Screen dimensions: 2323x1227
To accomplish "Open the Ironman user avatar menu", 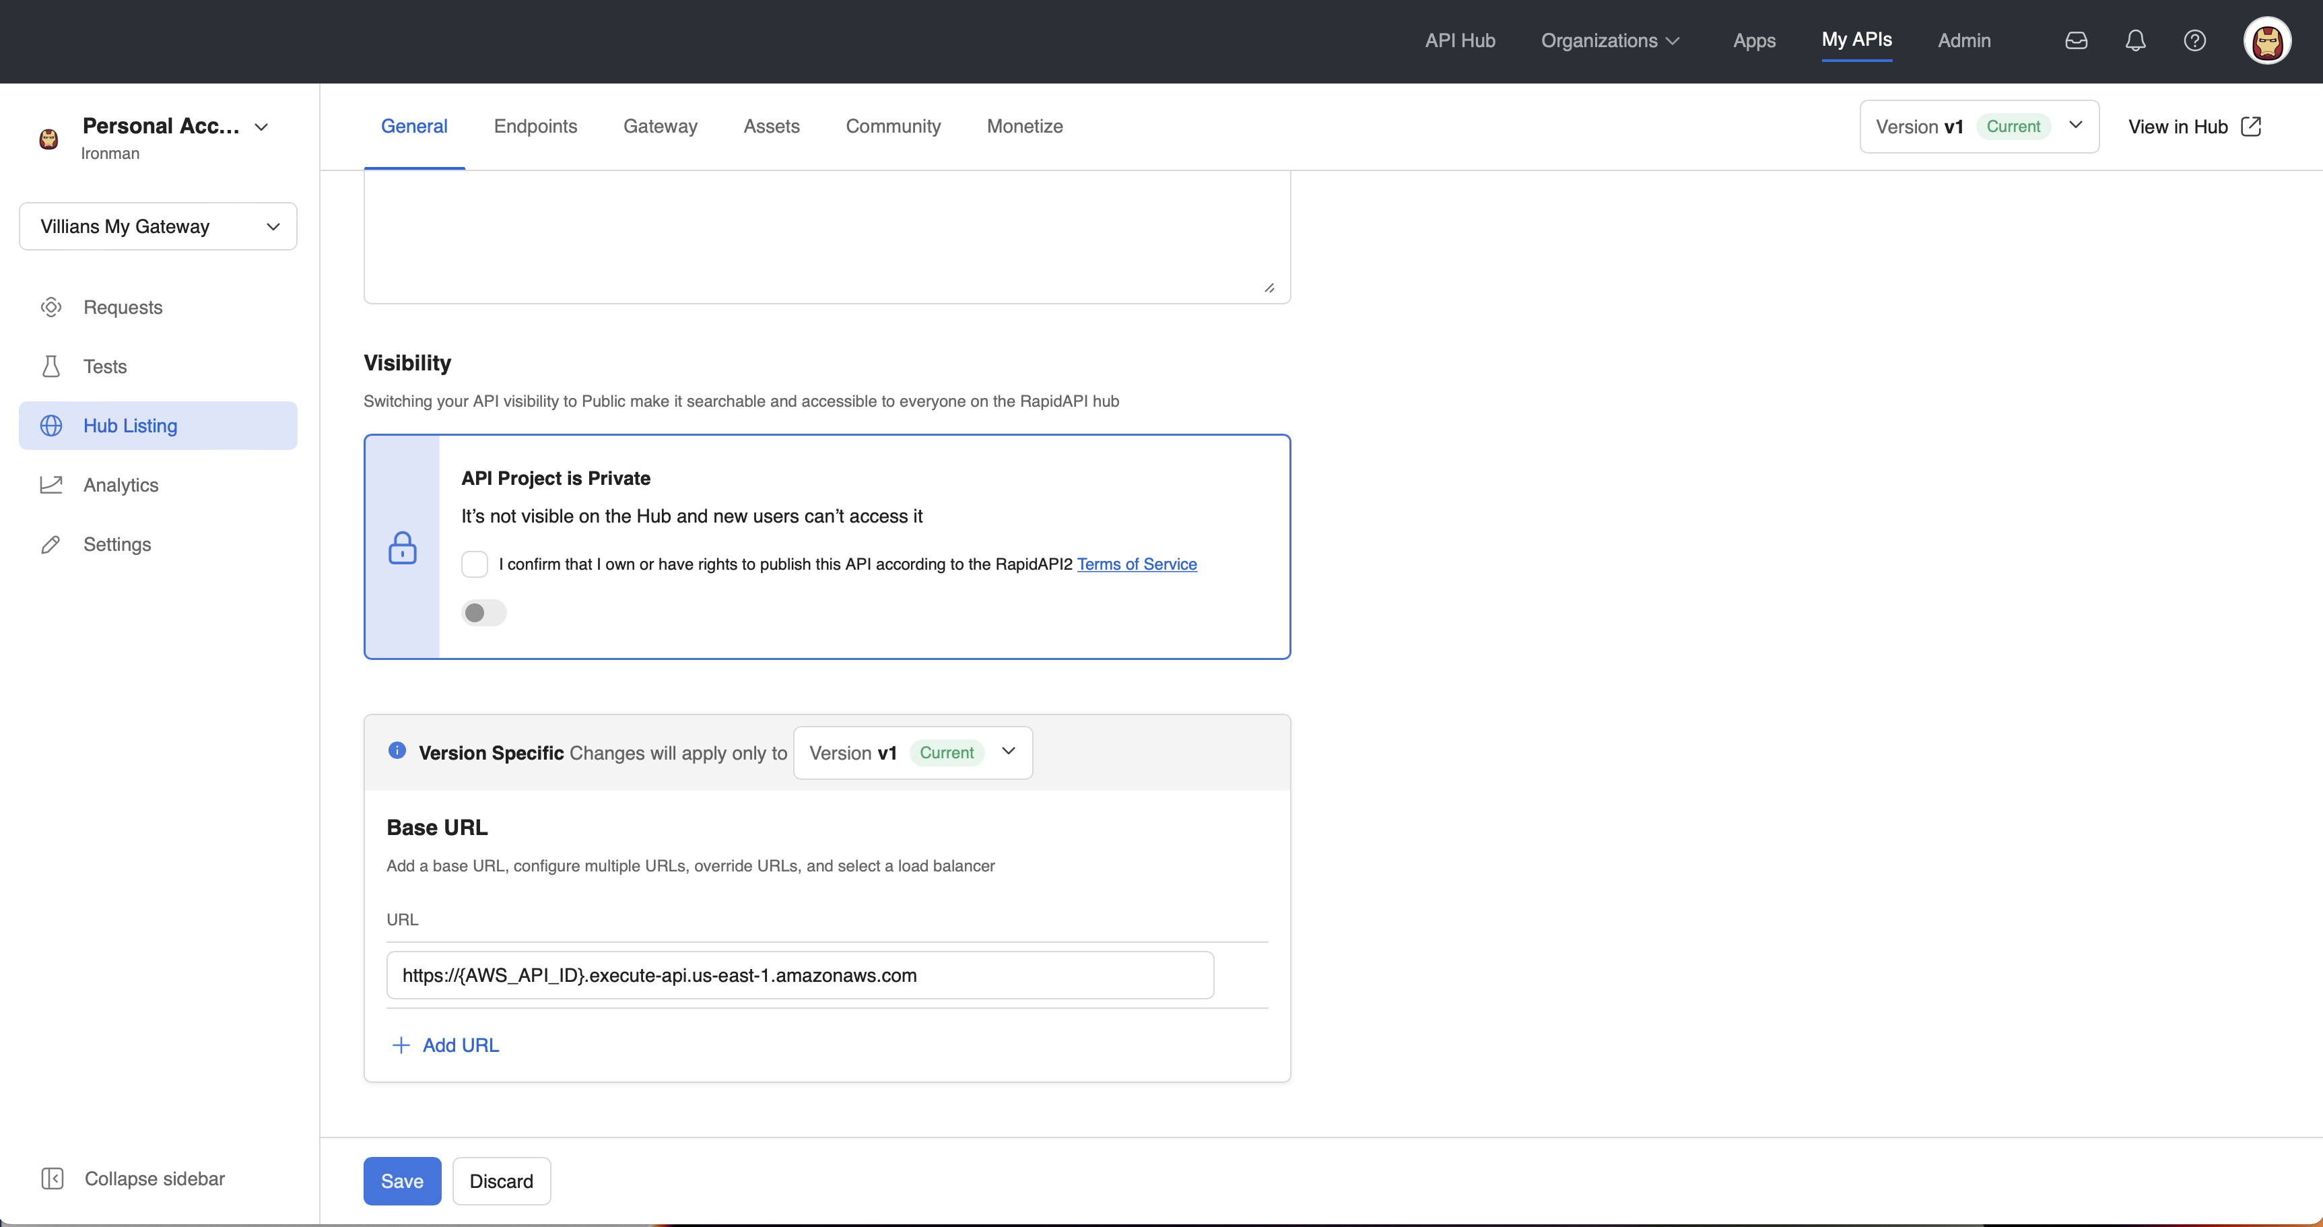I will (x=2267, y=40).
